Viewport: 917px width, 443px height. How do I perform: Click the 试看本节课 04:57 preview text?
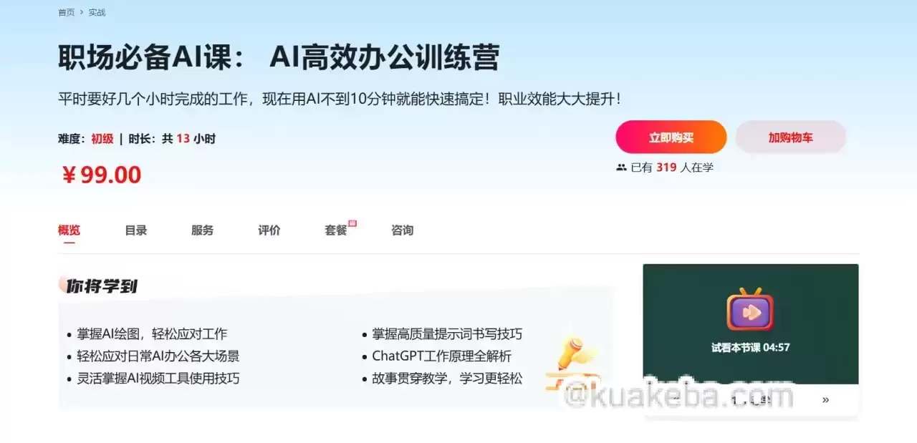(751, 348)
